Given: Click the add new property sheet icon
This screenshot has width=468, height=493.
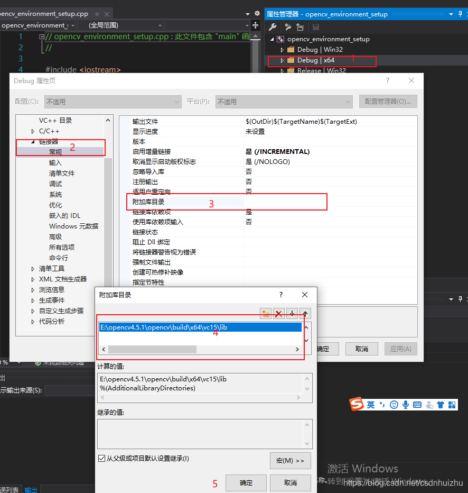Looking at the screenshot, I should (287, 27).
